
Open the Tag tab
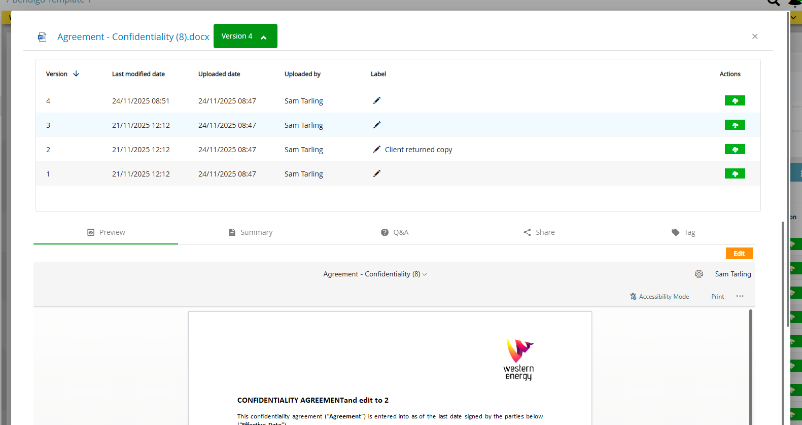coord(683,232)
